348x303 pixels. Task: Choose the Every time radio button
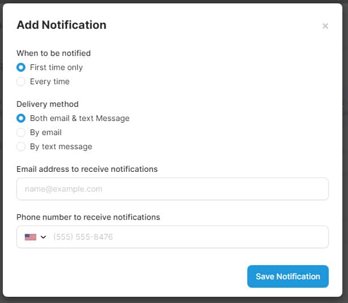coord(21,81)
